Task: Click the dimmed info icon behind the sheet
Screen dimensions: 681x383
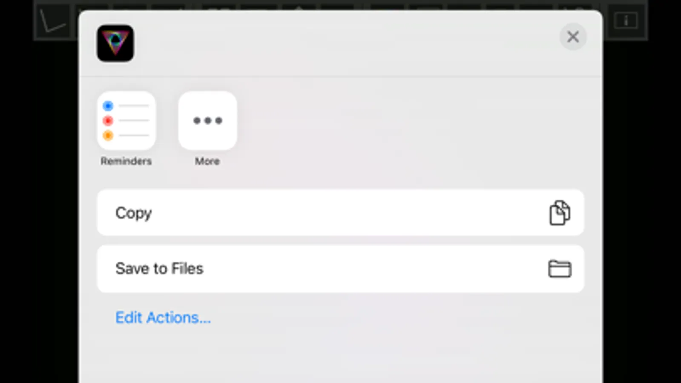Action: (x=626, y=20)
